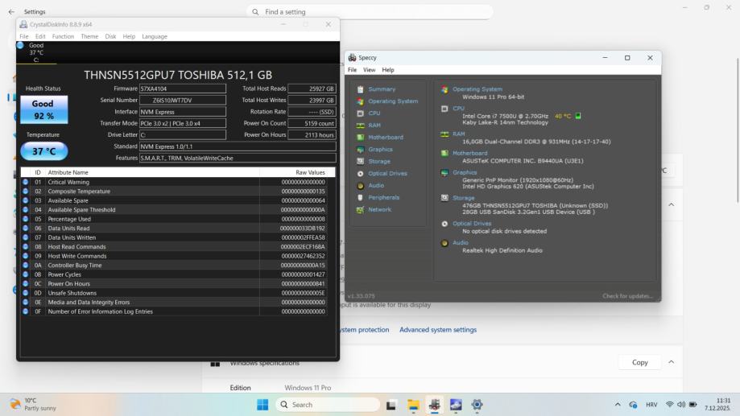
Task: Select CPU in the Speccy sidebar
Action: (374, 113)
